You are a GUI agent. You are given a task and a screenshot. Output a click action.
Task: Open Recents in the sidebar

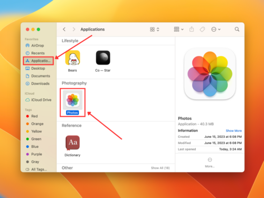(38, 53)
